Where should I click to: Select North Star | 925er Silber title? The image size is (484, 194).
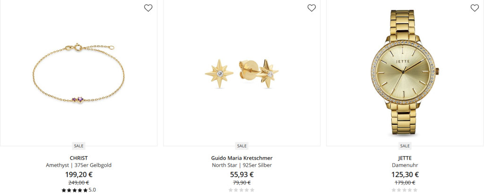tap(242, 165)
